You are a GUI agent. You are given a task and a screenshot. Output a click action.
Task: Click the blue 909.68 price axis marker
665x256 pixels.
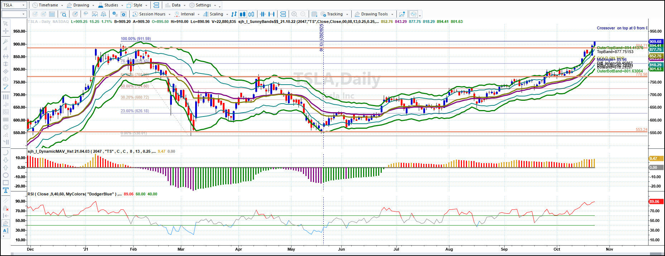[x=655, y=42]
